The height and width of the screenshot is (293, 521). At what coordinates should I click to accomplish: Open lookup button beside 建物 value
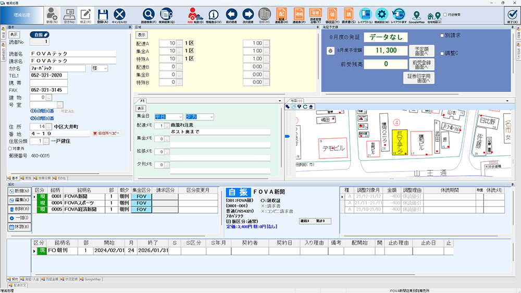click(x=49, y=97)
